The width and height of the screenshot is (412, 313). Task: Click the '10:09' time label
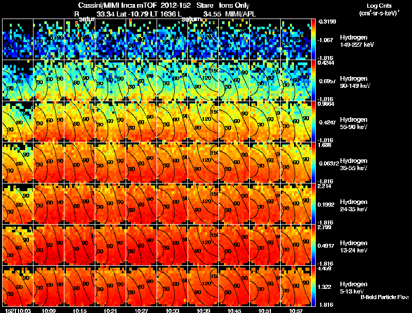coord(48,310)
